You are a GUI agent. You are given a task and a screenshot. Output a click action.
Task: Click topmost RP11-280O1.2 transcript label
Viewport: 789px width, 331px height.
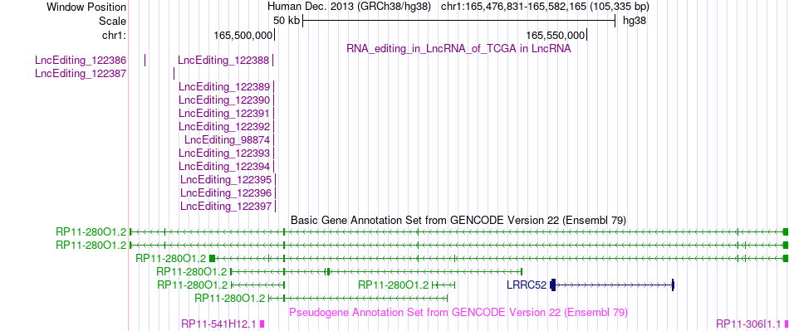(x=91, y=231)
